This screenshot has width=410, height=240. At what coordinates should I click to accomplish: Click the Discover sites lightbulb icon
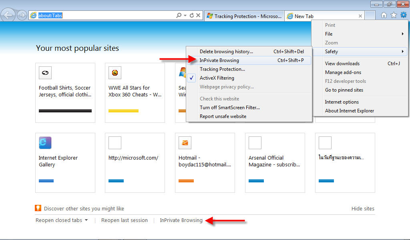38,208
